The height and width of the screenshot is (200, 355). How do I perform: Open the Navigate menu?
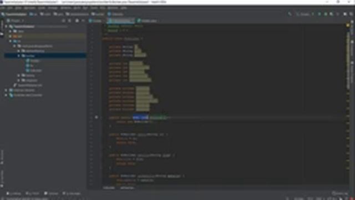[29, 8]
